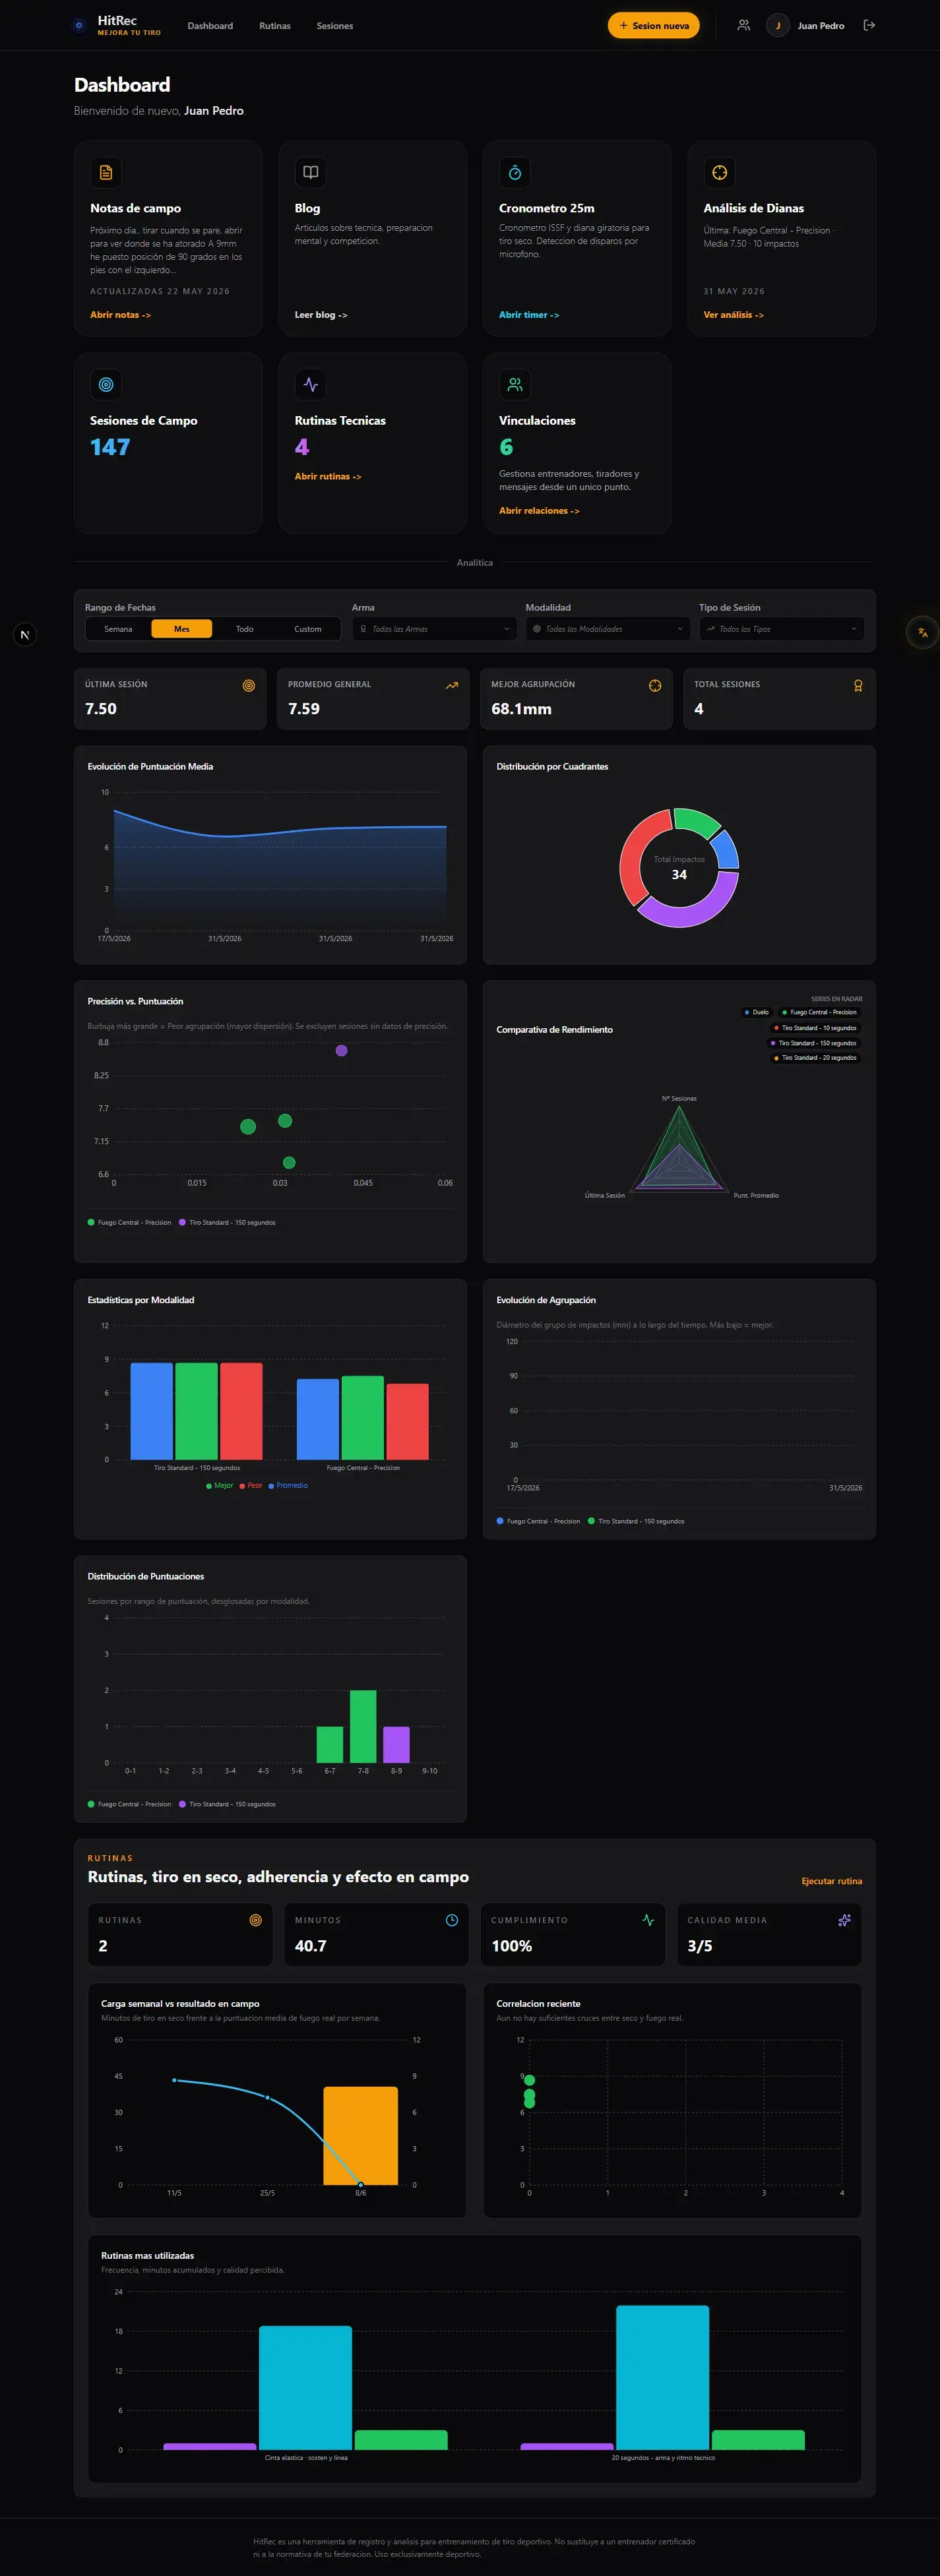Click the Cronometro 25m stopwatch icon
This screenshot has height=2576, width=940.
(x=515, y=172)
